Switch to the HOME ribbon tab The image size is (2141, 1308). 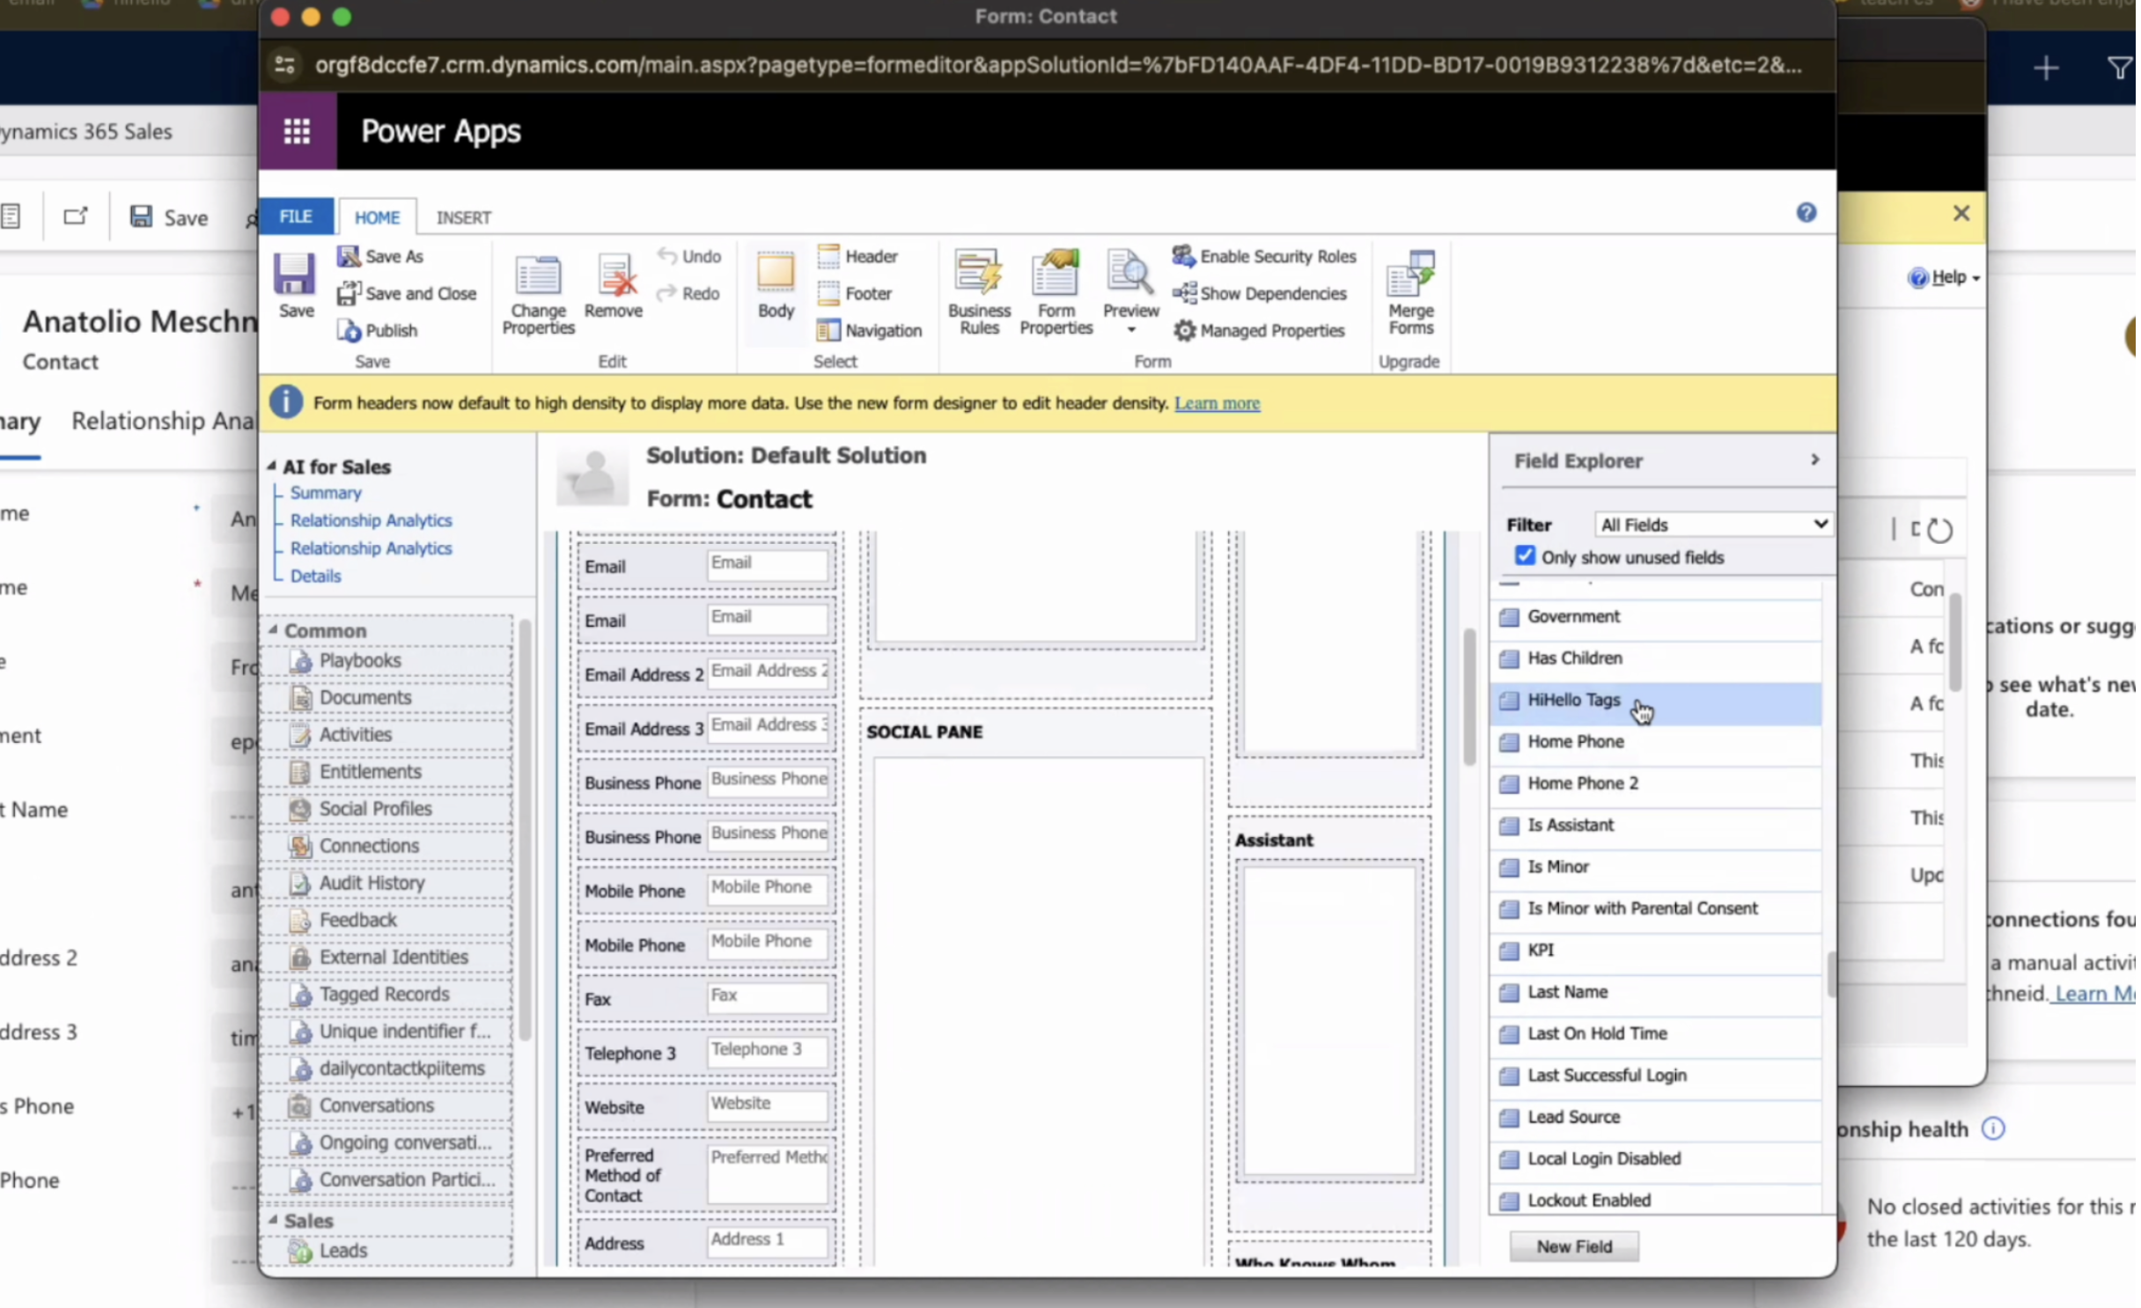click(378, 217)
